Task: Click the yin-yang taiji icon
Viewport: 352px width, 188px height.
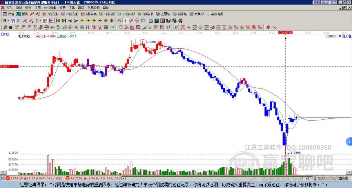Action: (x=268, y=27)
